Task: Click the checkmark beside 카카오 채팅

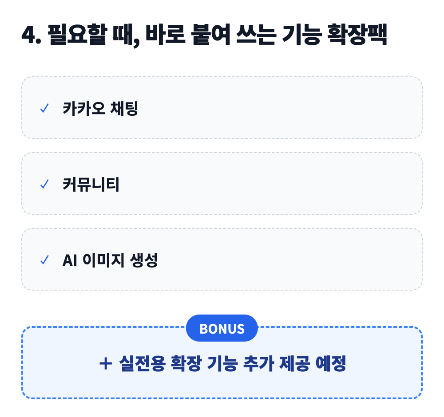Action: coord(44,108)
